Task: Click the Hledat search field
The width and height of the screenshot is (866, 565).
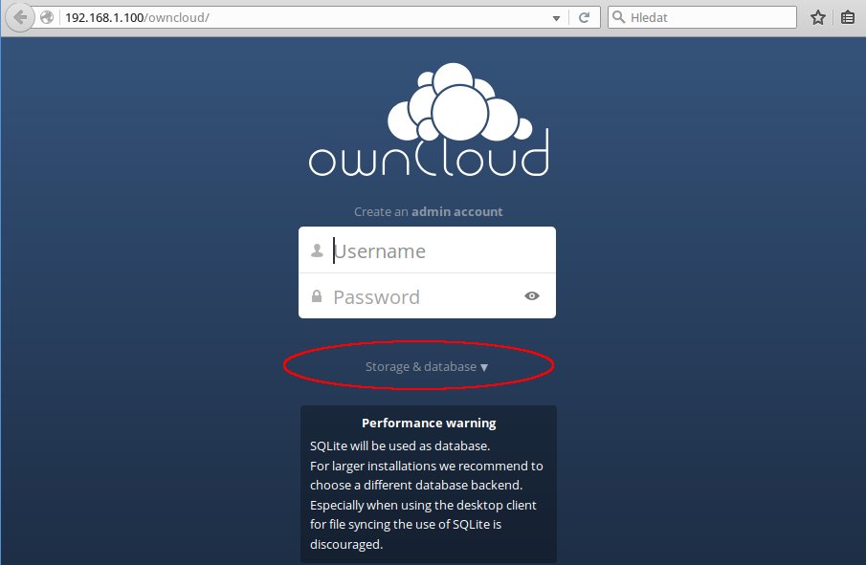Action: (708, 17)
